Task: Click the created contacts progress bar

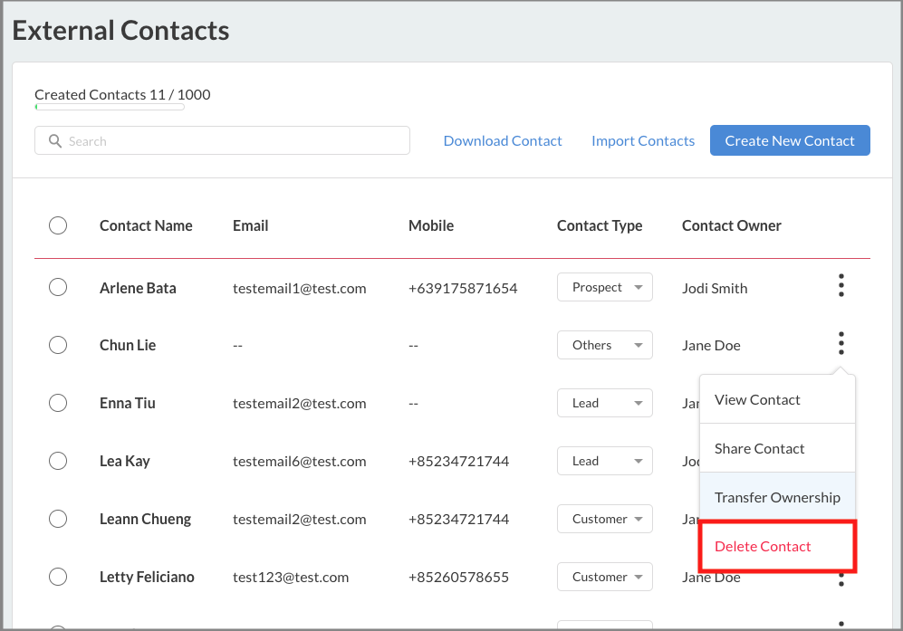Action: [x=110, y=107]
